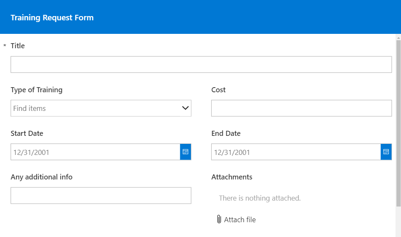Click the Cost field label
Image resolution: width=401 pixels, height=237 pixels.
[219, 90]
